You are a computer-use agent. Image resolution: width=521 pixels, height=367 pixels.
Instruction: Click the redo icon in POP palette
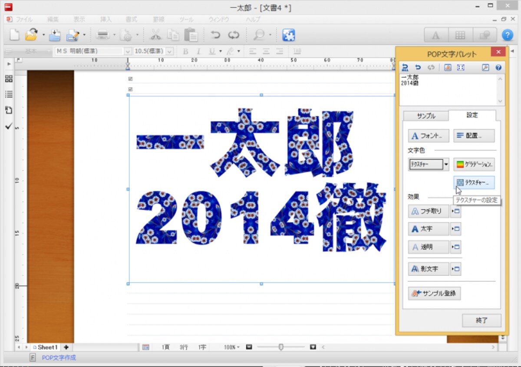431,67
